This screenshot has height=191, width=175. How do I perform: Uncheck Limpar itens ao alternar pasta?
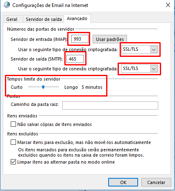coord(13,162)
